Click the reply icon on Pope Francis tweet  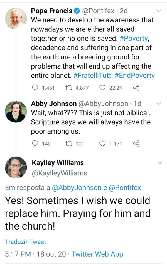click(35, 88)
